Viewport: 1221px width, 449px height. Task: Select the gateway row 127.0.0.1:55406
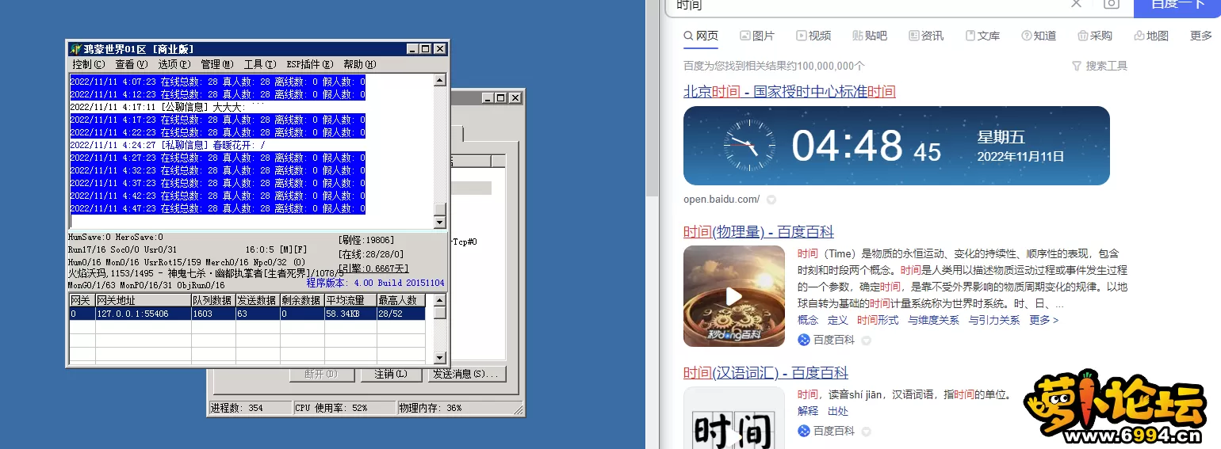[x=247, y=314]
